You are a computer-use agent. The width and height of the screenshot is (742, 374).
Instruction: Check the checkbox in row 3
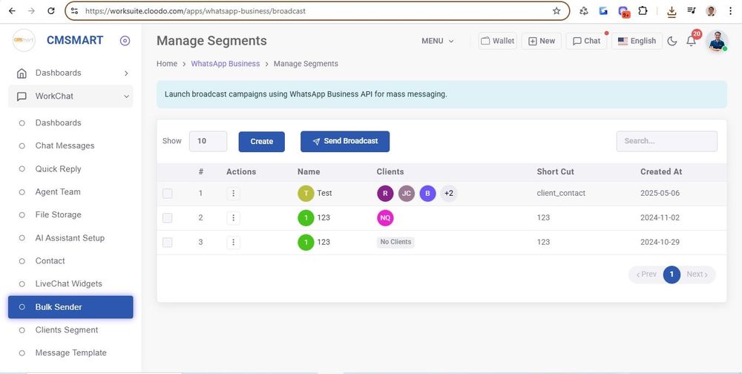pos(168,243)
